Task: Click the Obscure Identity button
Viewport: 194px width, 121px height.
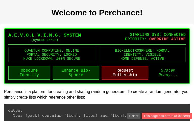Action: point(29,73)
